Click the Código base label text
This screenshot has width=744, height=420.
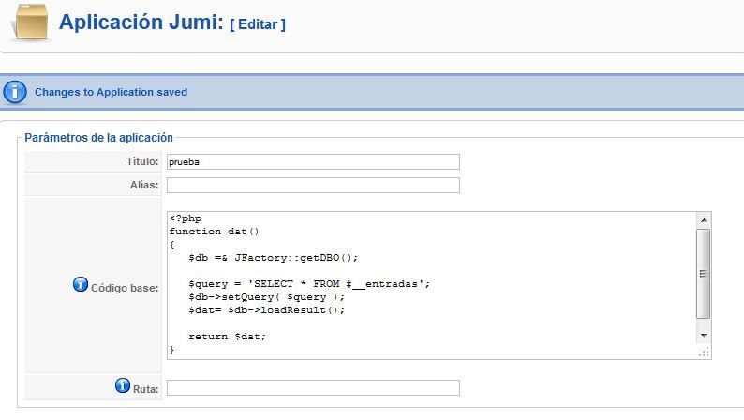[x=125, y=288]
